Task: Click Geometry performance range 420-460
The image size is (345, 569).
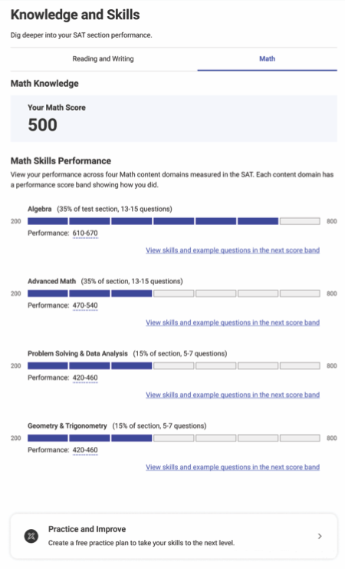Action: (x=85, y=450)
